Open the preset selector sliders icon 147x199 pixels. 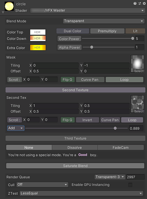139,4
